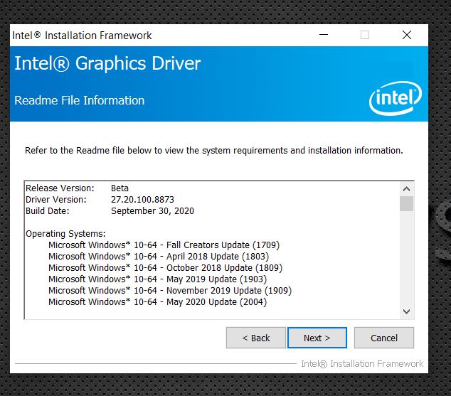Click the readme scroll up arrow

[x=406, y=189]
